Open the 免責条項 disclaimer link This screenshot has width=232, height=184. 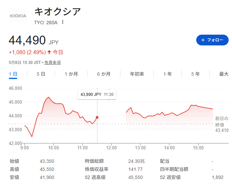pos(53,63)
